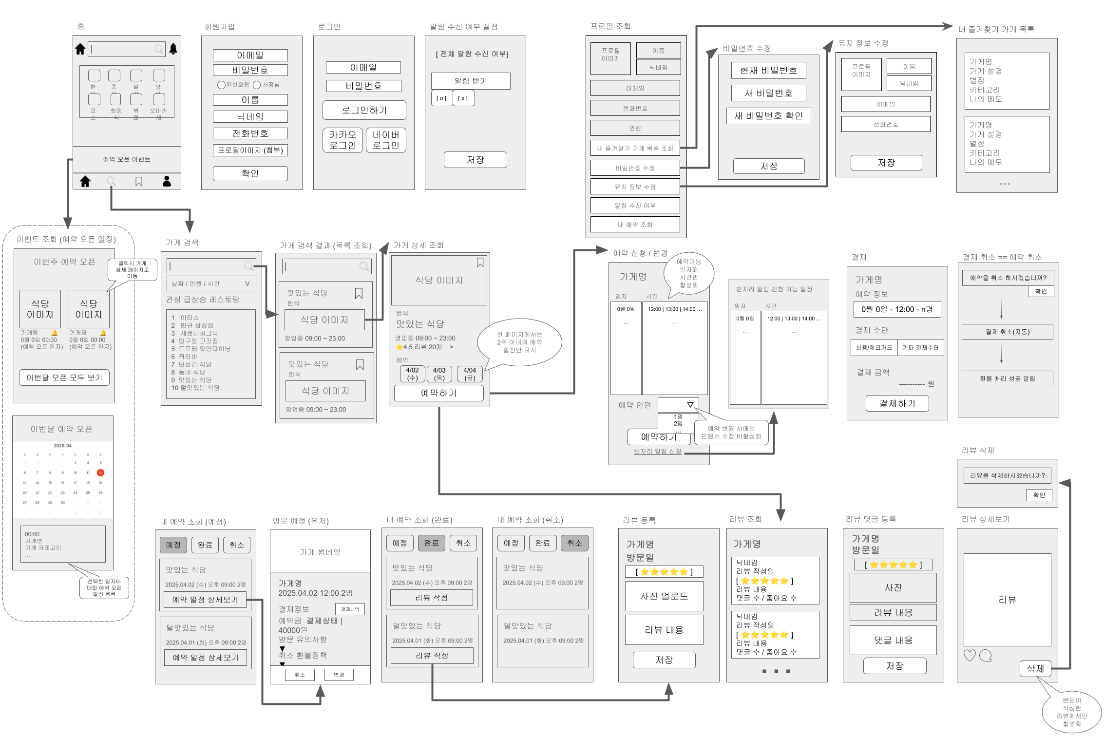The image size is (1104, 736).
Task: Tap the person profile icon in bottom navigation
Action: coord(167,181)
